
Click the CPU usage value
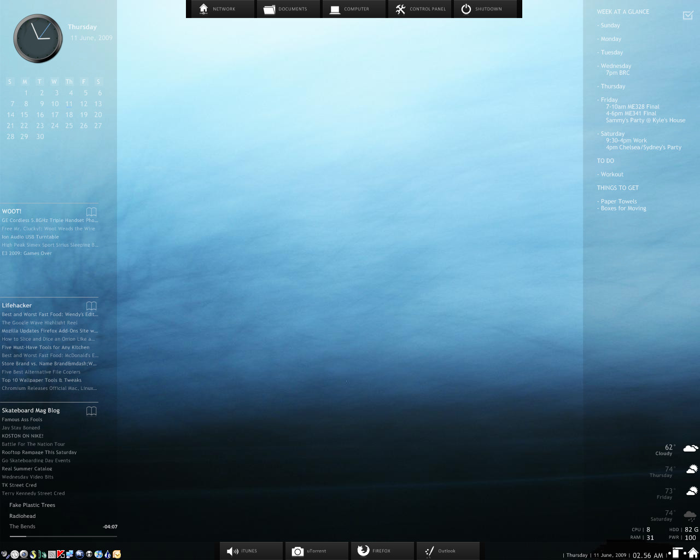click(649, 529)
